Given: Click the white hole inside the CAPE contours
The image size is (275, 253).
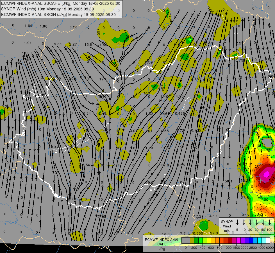Looking at the screenshot, I should click(267, 143).
